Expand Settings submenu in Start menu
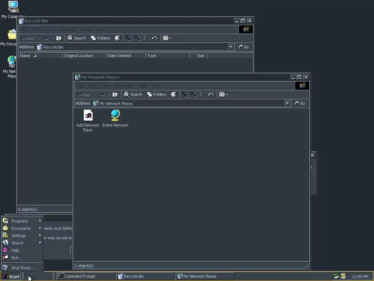 click(x=22, y=236)
